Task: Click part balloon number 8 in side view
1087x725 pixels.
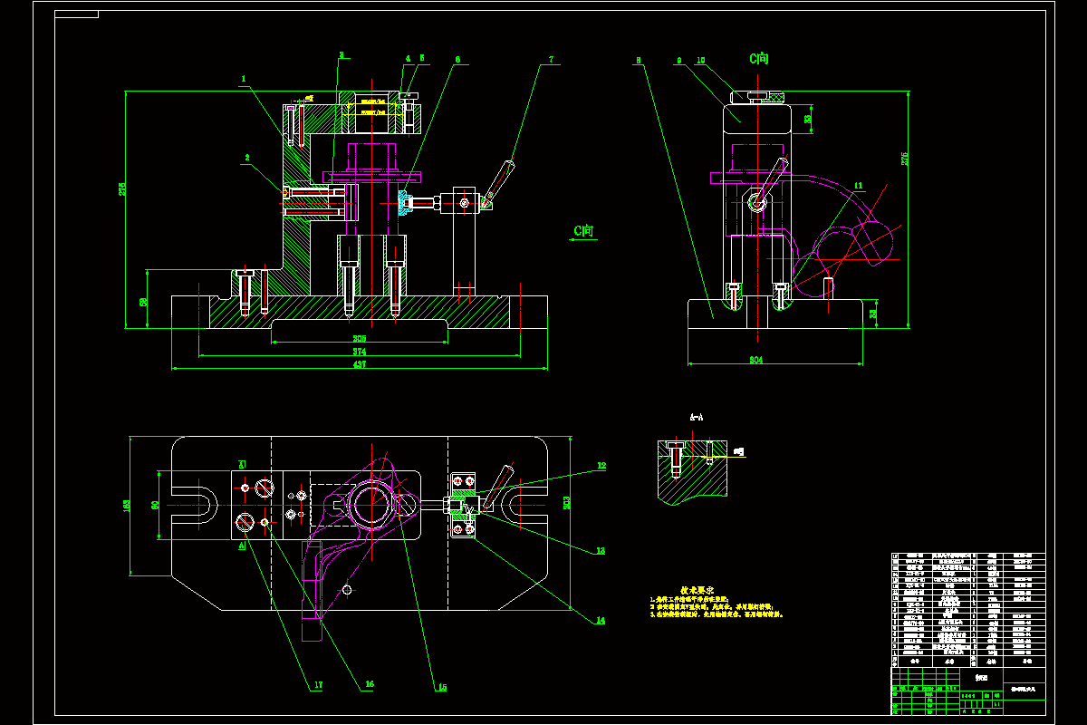Action: [639, 62]
